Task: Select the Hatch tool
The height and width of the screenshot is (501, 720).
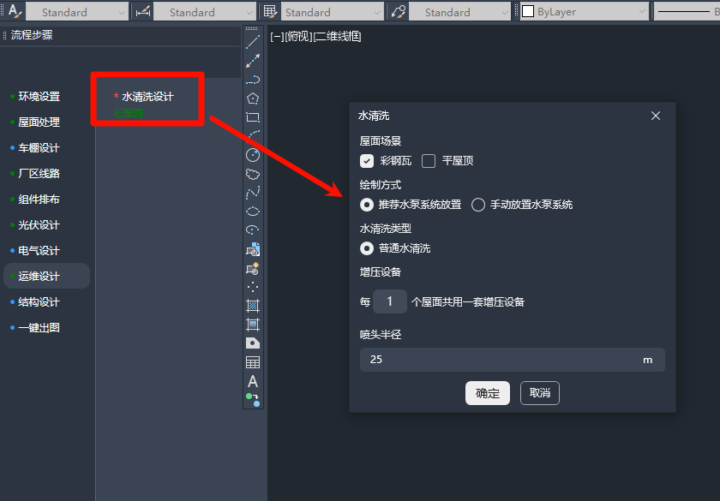Action: tap(253, 306)
